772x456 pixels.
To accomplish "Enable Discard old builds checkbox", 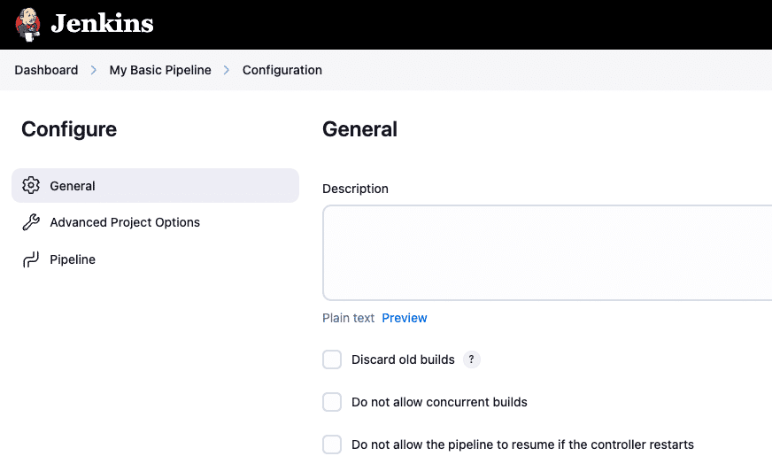I will 332,359.
